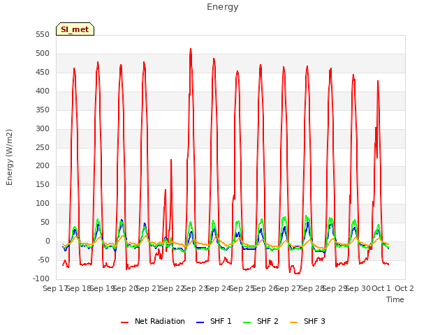This screenshot has height=335, width=447.
Task: Click the low red spike on Sep 22
Action: pyautogui.click(x=170, y=160)
